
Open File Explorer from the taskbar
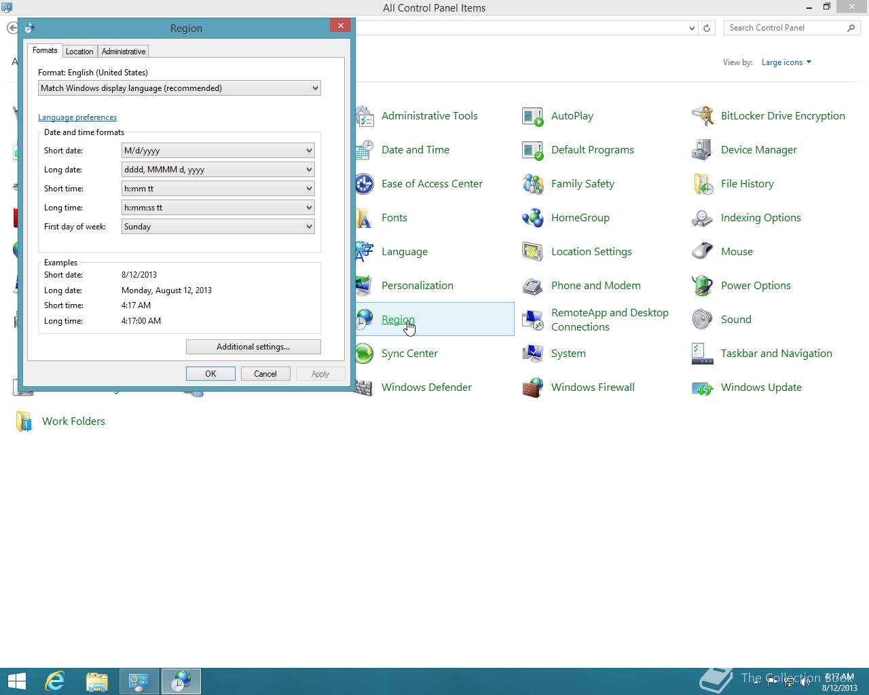[x=97, y=681]
